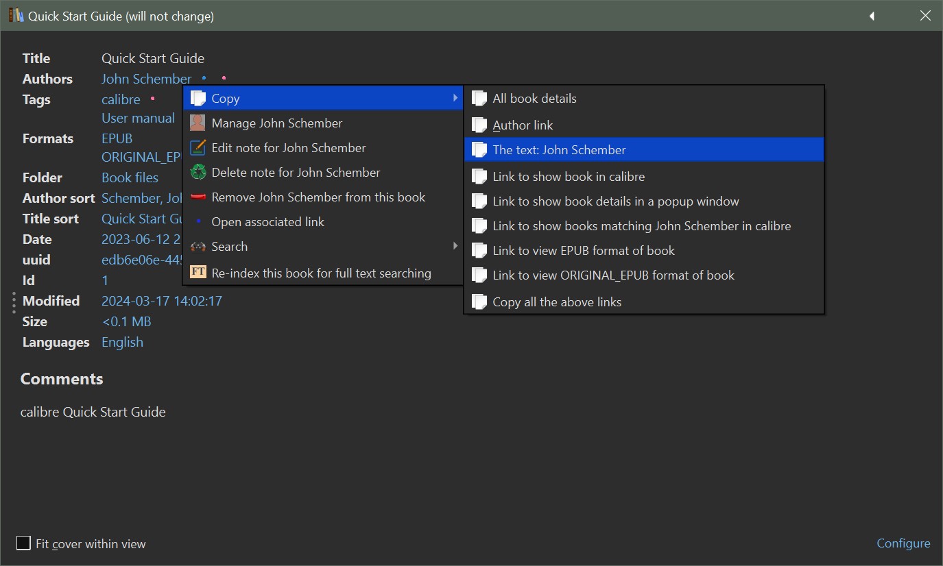943x566 pixels.
Task: Open the "Book files" folder link
Action: tap(130, 177)
